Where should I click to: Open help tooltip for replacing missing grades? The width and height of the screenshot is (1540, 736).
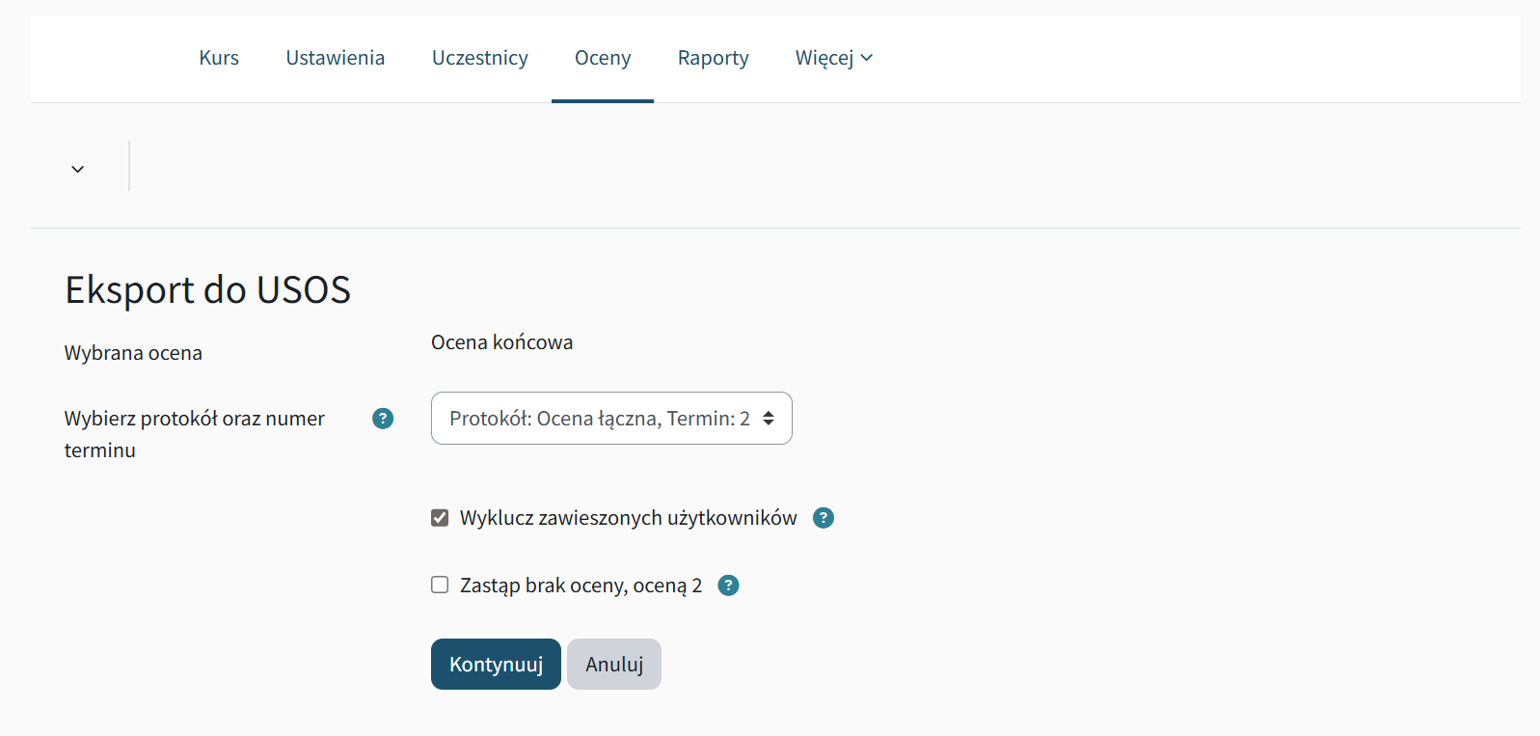pos(729,585)
